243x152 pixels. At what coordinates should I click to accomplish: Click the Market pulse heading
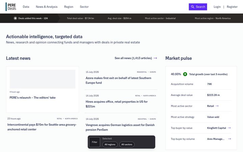click(179, 58)
